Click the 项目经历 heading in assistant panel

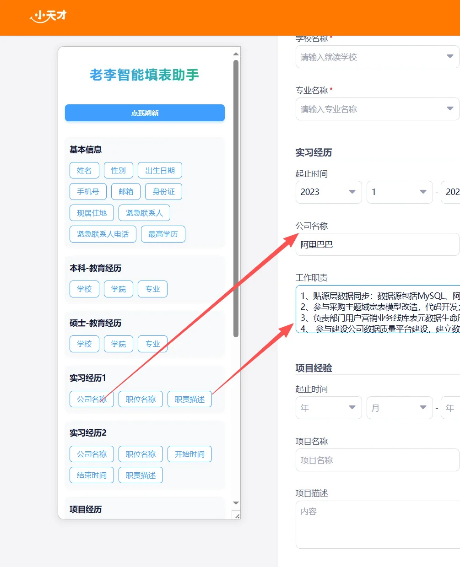point(86,509)
